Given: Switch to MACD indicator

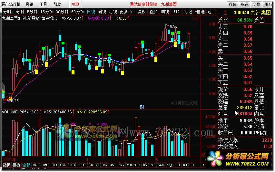Looking at the screenshot, I should click(x=36, y=165).
